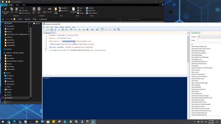221x124 pixels.
Task: Click Select all in Explorer ribbon
Action: (90, 8)
